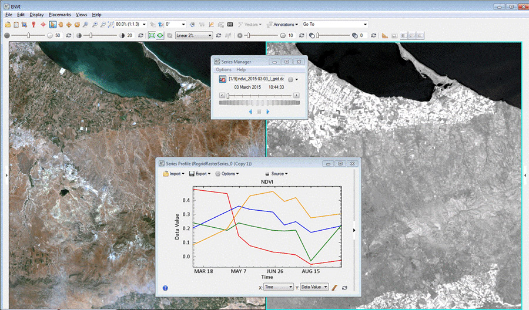Click the plot properties pencil icon
The width and height of the screenshot is (529, 310).
pos(334,288)
